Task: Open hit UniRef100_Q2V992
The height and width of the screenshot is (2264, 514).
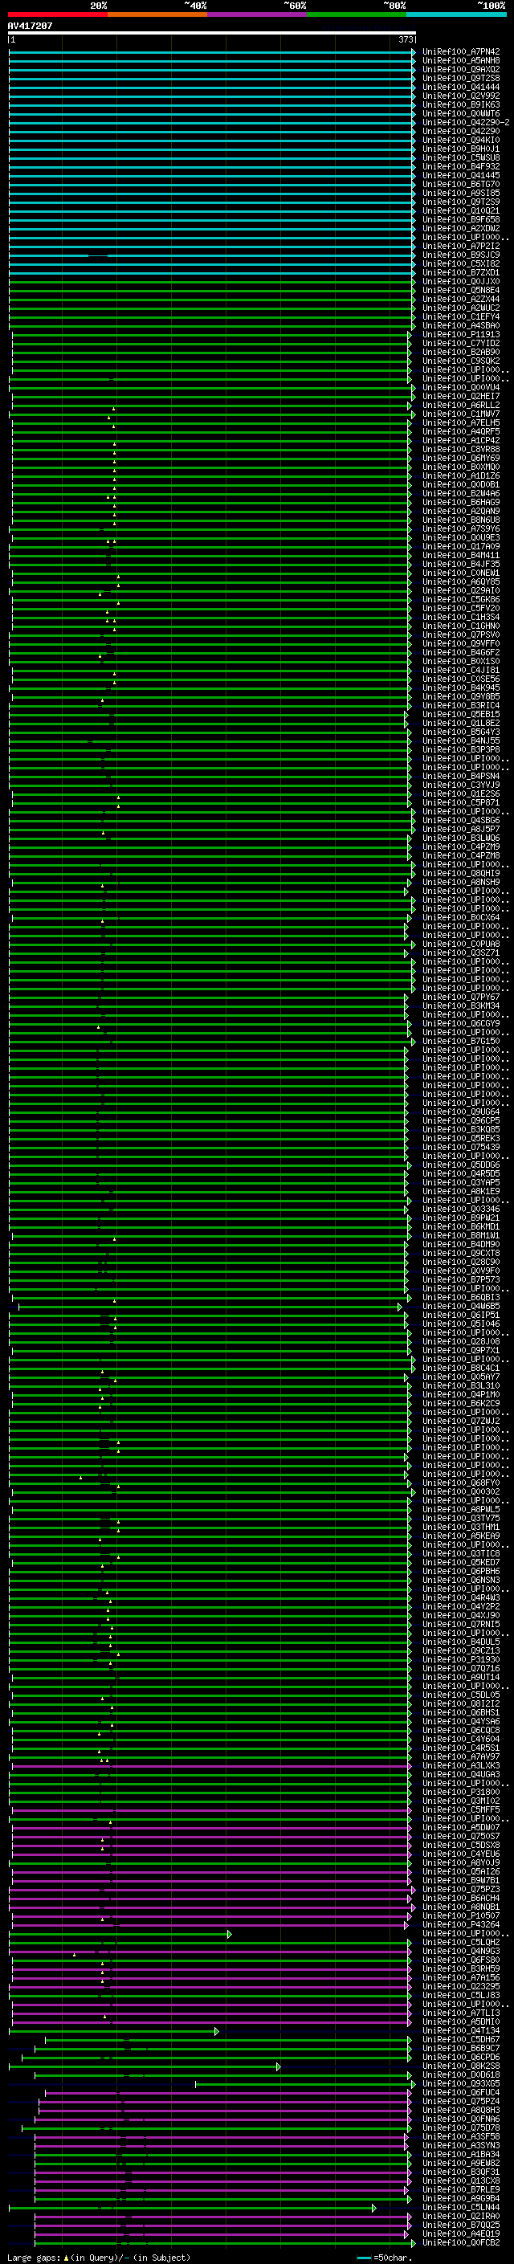Action: [x=460, y=96]
